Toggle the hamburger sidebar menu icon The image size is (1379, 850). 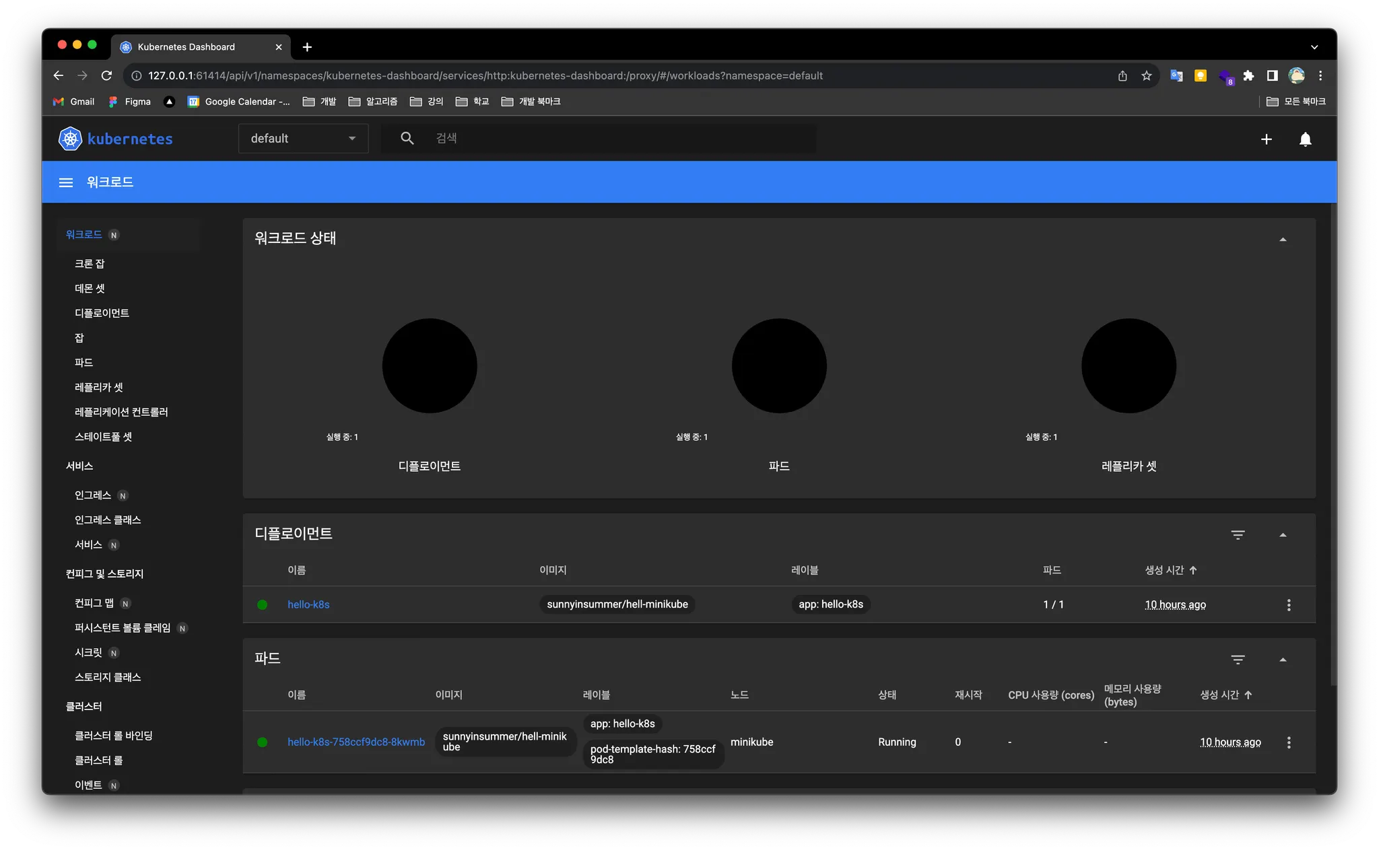(x=65, y=182)
